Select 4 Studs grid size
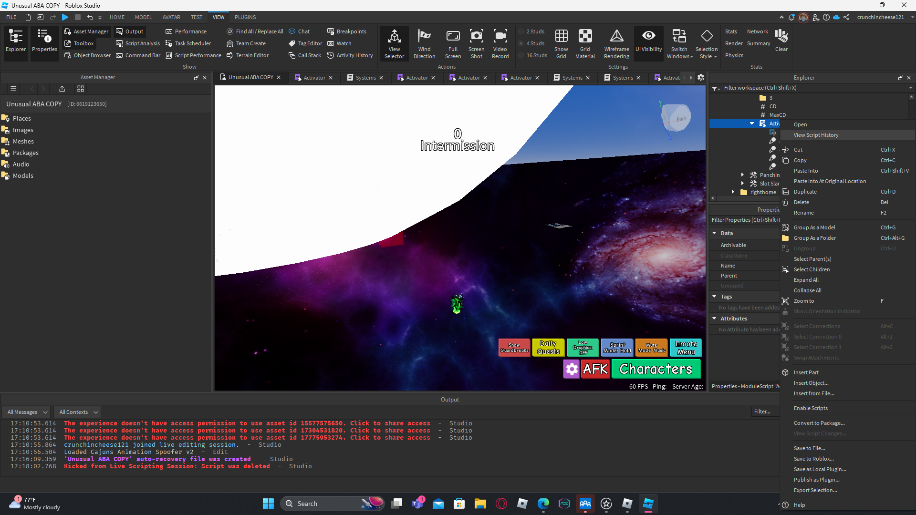Image resolution: width=916 pixels, height=515 pixels. tap(531, 43)
